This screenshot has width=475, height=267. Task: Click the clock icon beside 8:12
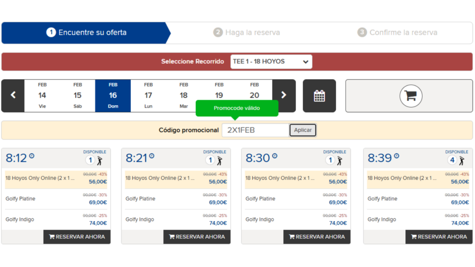click(32, 156)
